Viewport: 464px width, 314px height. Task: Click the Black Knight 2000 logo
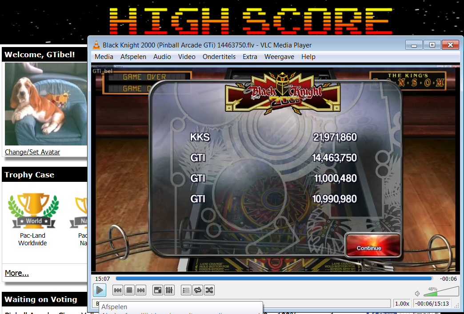point(283,93)
